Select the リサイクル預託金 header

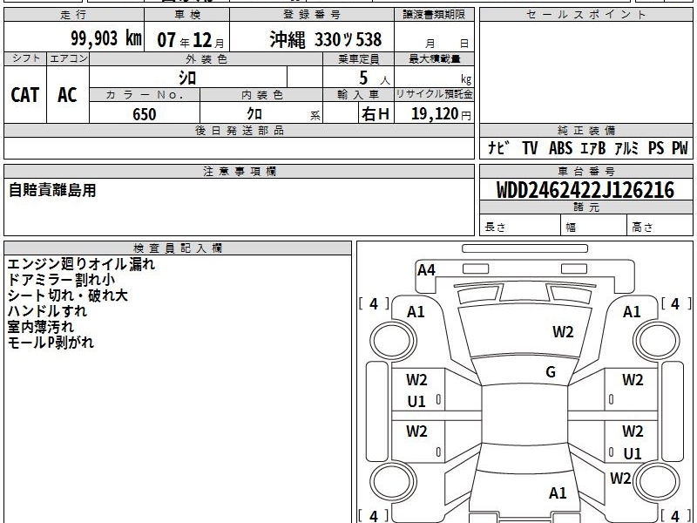434,95
